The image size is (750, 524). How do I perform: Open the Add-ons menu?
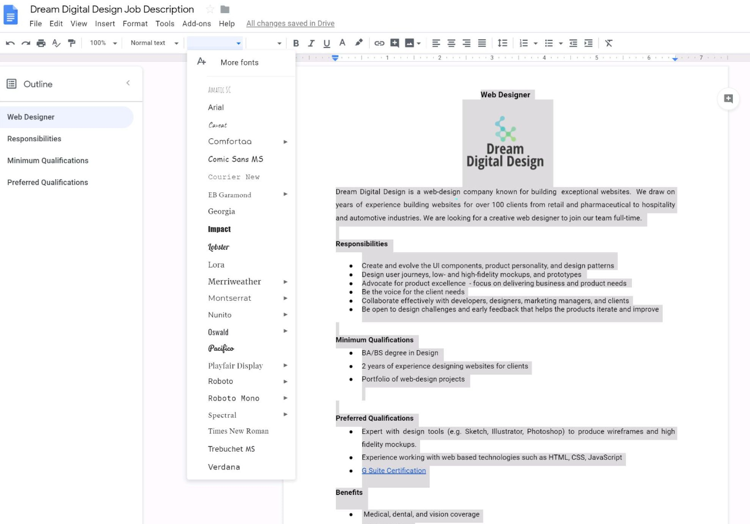tap(196, 24)
